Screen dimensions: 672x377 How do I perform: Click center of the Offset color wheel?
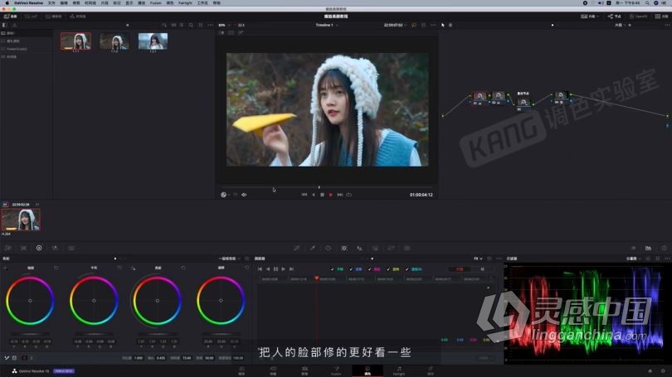tap(221, 301)
